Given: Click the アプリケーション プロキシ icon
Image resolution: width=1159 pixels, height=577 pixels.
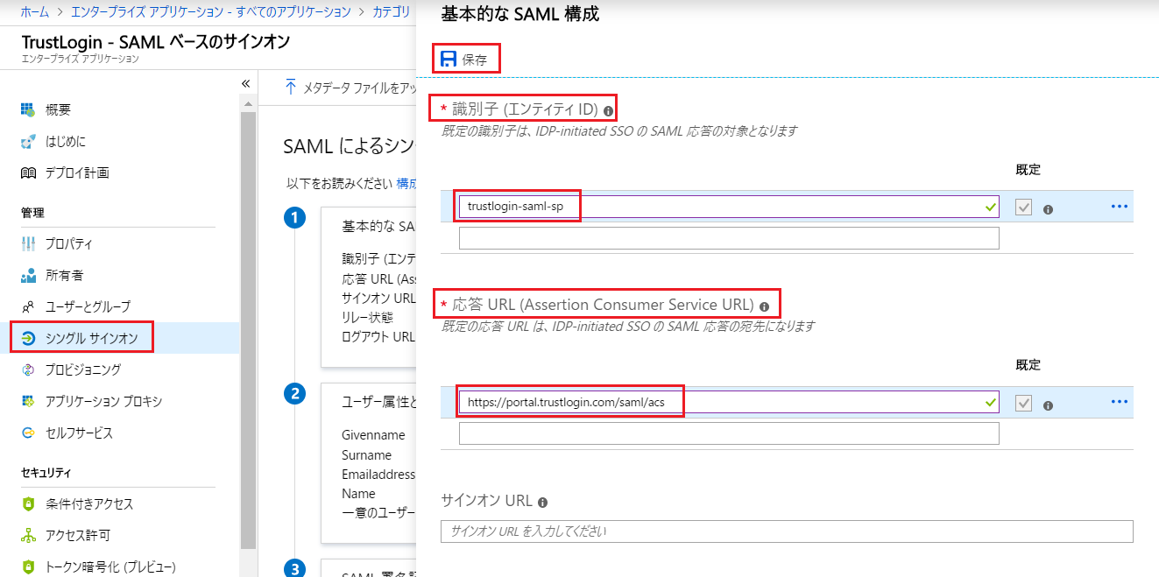Looking at the screenshot, I should coord(28,401).
